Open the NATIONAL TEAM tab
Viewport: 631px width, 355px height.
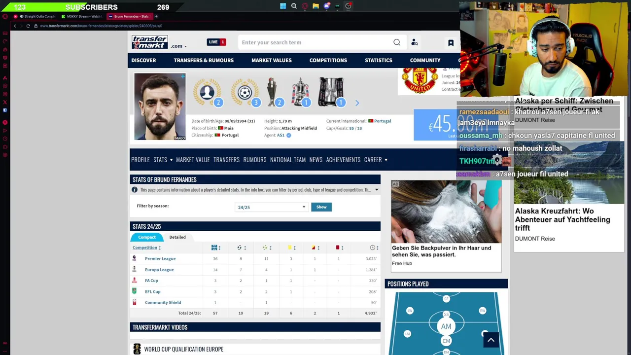click(x=288, y=160)
